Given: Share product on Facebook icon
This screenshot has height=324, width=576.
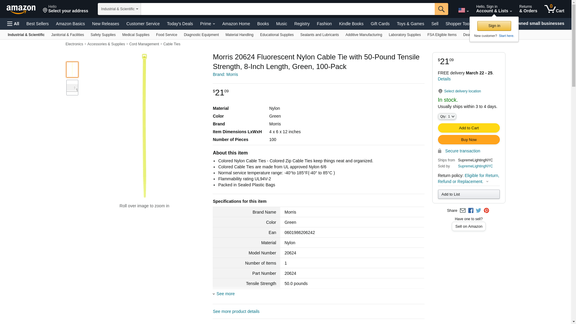Looking at the screenshot, I should 471,211.
